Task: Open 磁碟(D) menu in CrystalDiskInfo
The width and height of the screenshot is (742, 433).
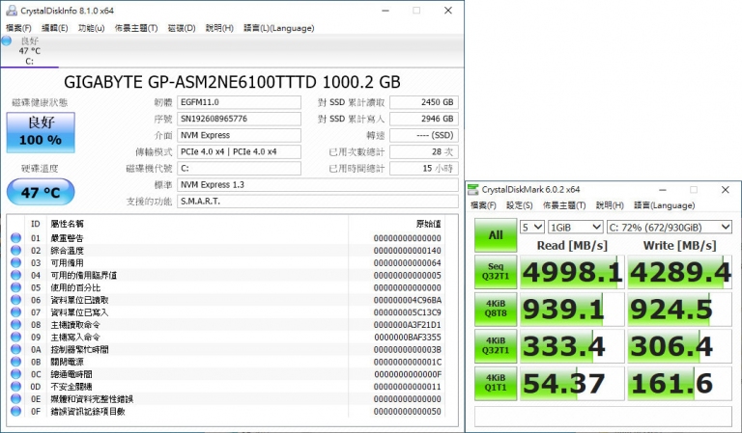Action: (182, 28)
